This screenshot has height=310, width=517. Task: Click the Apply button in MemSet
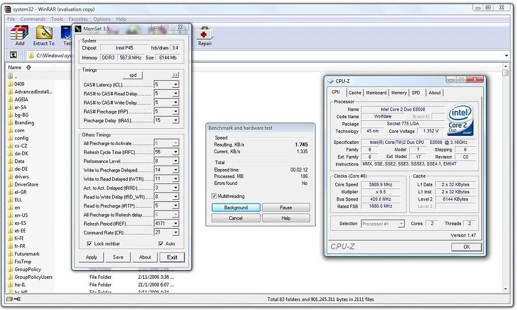coord(91,257)
